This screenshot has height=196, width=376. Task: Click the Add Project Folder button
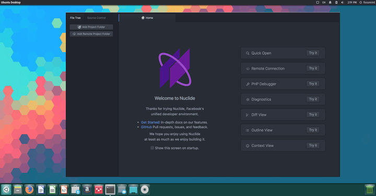pos(91,27)
